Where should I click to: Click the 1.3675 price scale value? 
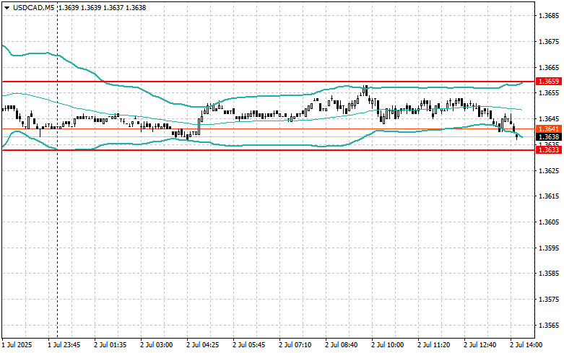[549, 42]
